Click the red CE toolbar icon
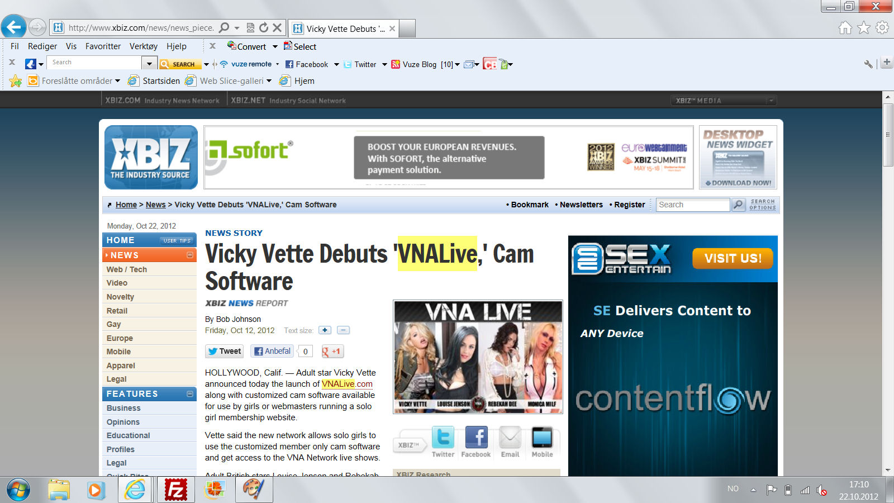Viewport: 894px width, 503px height. click(x=490, y=64)
